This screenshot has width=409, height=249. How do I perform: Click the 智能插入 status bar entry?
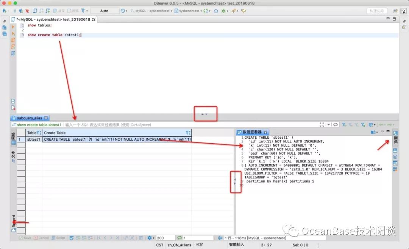point(237,244)
